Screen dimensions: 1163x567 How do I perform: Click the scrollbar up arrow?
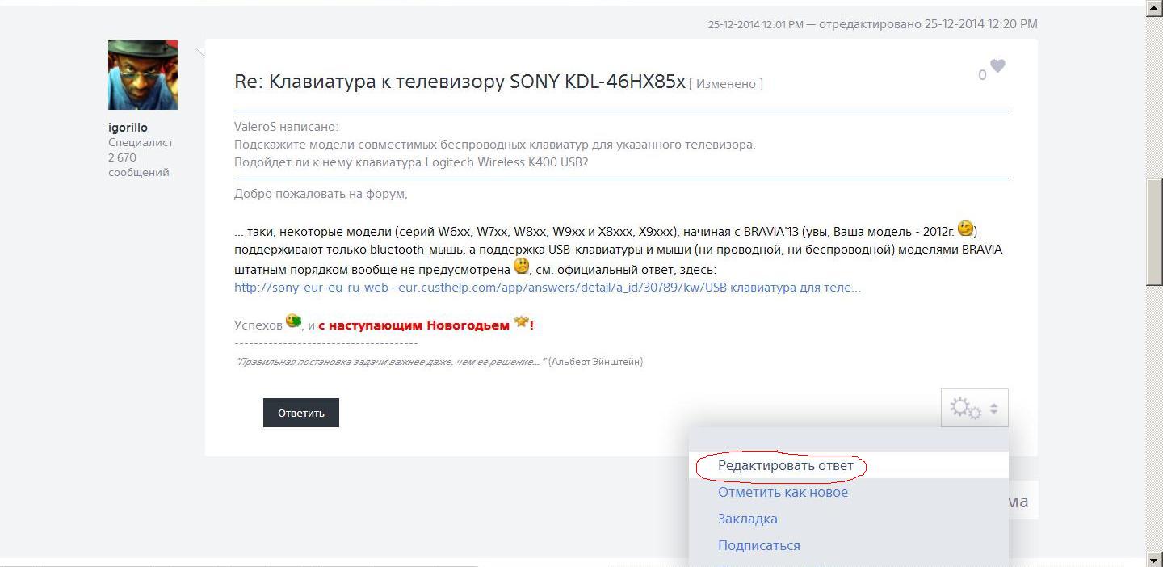coord(1154,7)
